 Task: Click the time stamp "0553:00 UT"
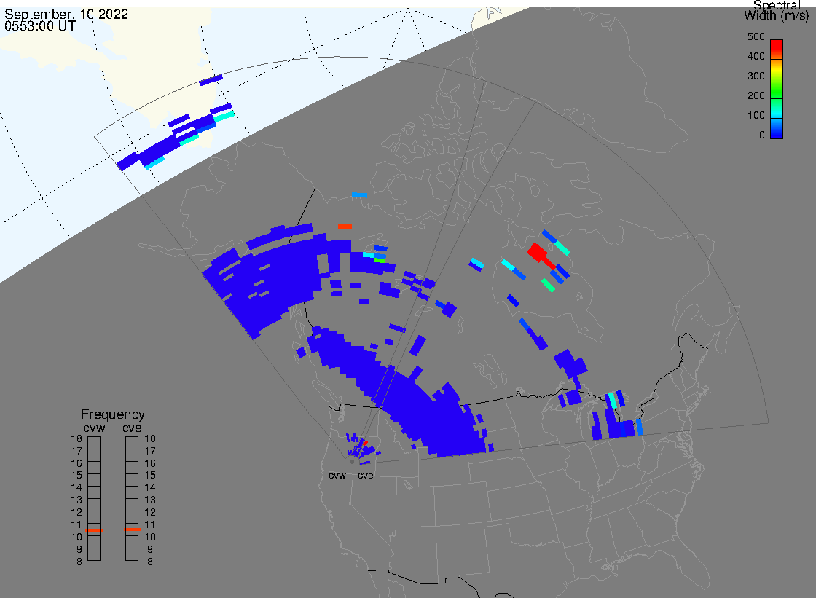point(39,25)
